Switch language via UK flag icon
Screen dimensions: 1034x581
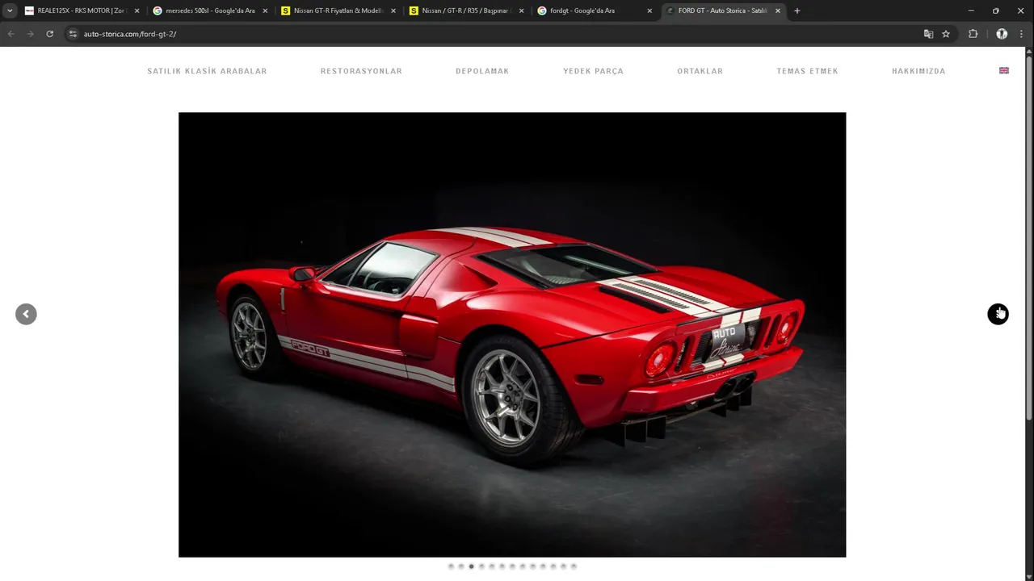[x=1004, y=71]
